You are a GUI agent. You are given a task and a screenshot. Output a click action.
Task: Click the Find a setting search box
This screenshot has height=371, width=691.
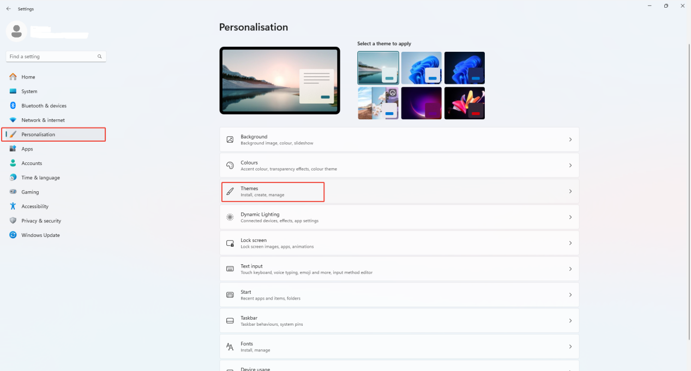52,57
